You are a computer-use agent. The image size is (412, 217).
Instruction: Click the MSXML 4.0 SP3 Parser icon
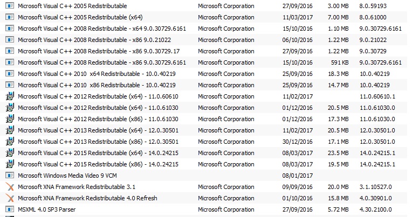coord(10,209)
